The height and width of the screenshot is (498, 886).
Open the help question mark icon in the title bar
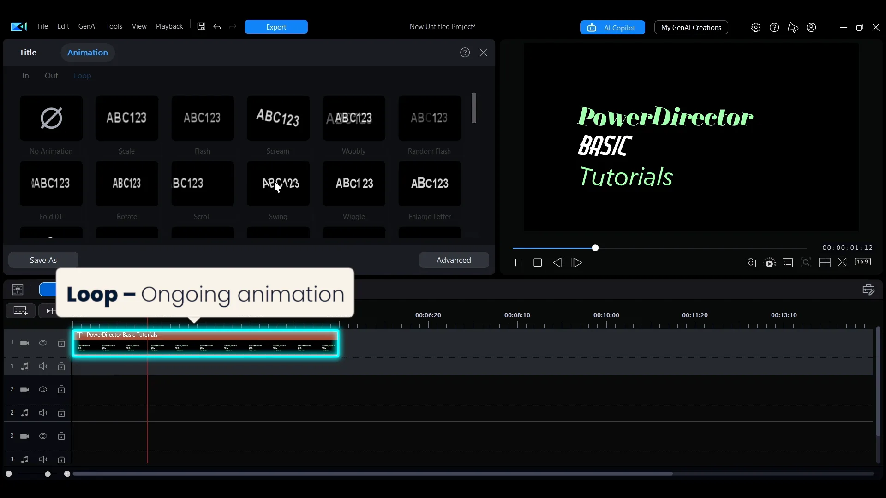(x=774, y=27)
